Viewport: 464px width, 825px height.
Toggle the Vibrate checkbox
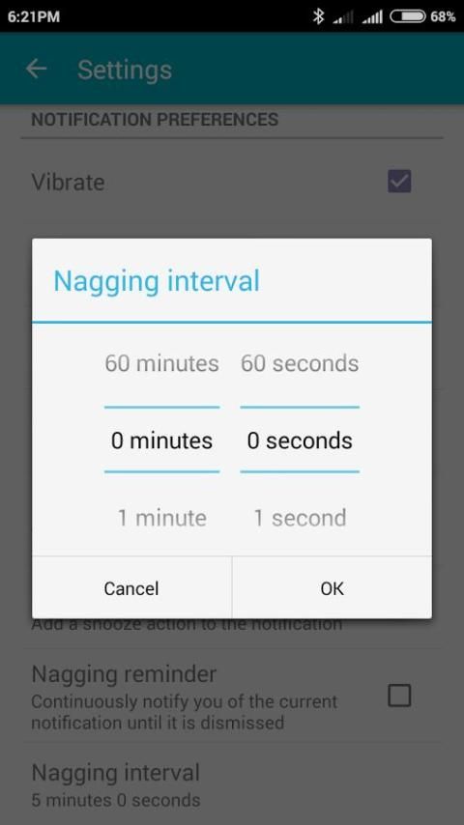(x=399, y=182)
